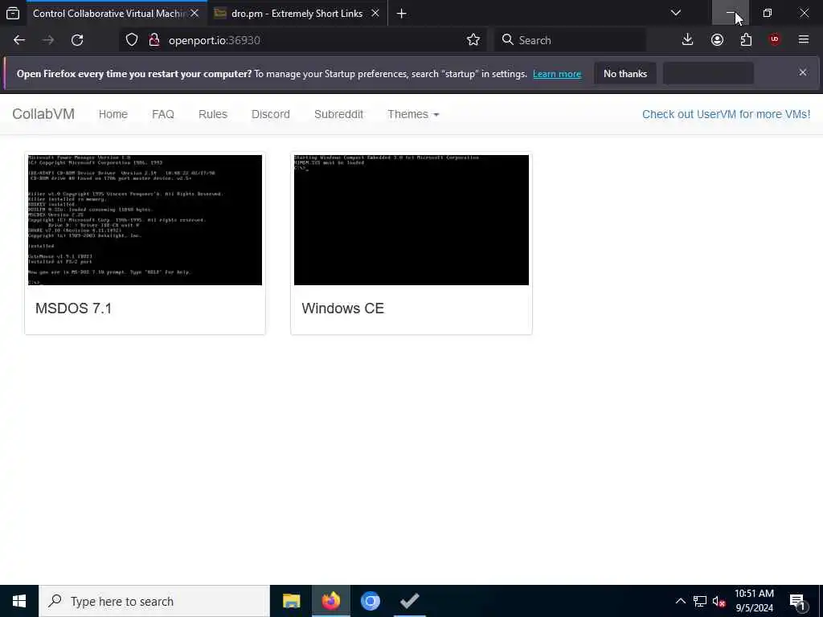Image resolution: width=823 pixels, height=617 pixels.
Task: Click the forward navigation arrow
Action: pyautogui.click(x=48, y=40)
